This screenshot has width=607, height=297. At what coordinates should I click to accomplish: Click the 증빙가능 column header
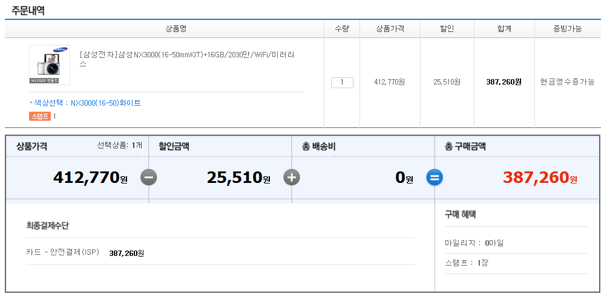click(x=567, y=29)
